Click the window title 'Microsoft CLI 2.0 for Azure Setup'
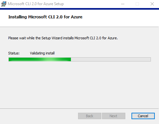This screenshot has width=159, height=124. [x=36, y=4]
